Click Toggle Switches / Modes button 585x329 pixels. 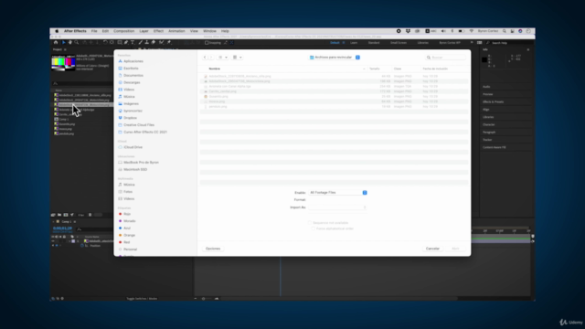[142, 299]
